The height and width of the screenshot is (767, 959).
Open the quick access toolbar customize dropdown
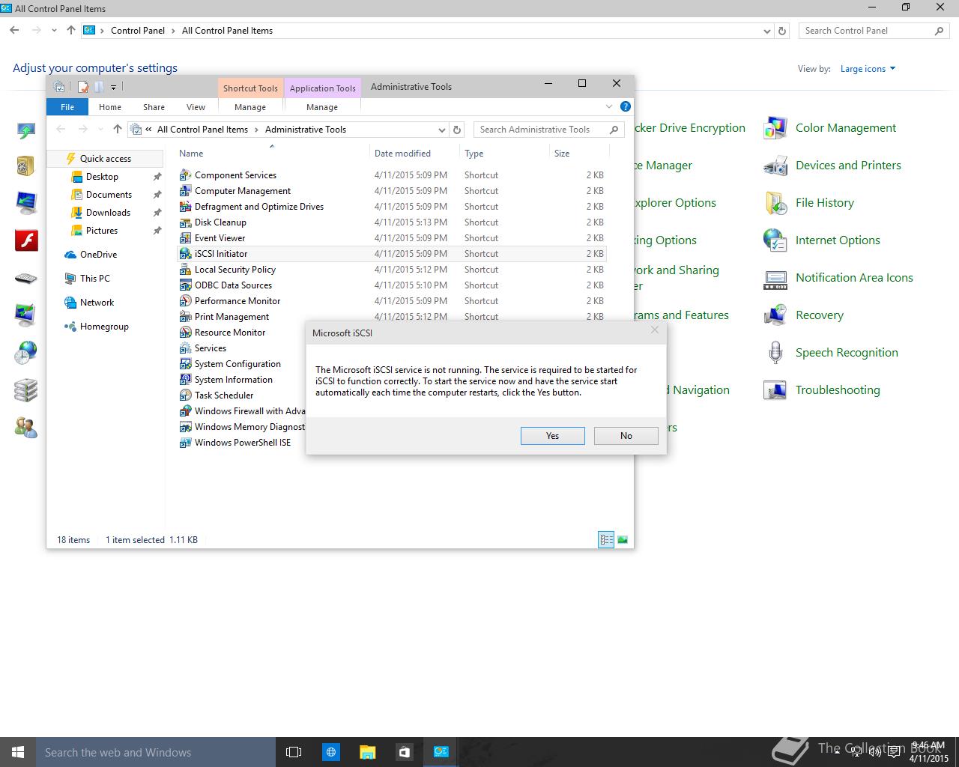[113, 87]
